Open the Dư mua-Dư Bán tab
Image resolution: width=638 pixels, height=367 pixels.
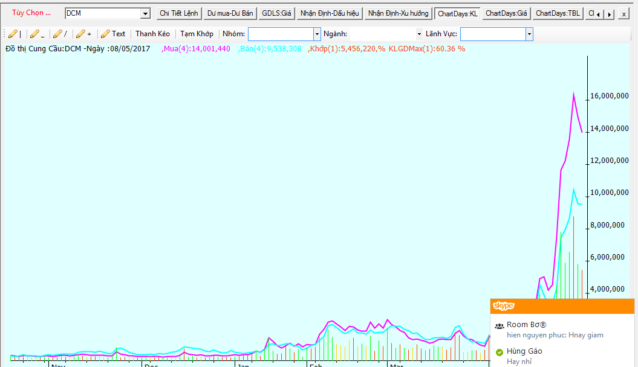[x=230, y=13]
